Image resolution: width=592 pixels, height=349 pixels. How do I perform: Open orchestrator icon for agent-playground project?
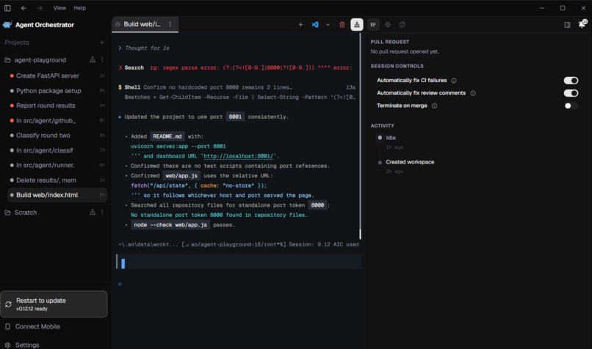click(93, 60)
